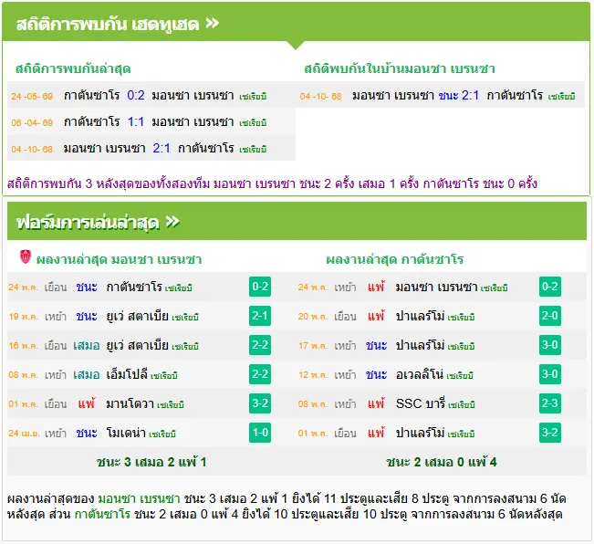
Task: Click ยูเว่ สตาเบีย in the 16 พ.ค. row
Action: tap(138, 345)
